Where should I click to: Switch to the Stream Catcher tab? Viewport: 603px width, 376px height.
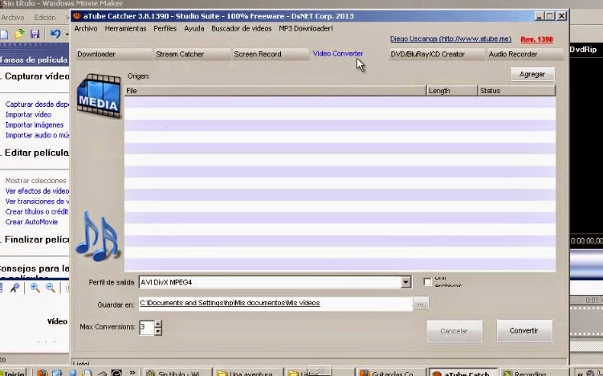click(192, 55)
